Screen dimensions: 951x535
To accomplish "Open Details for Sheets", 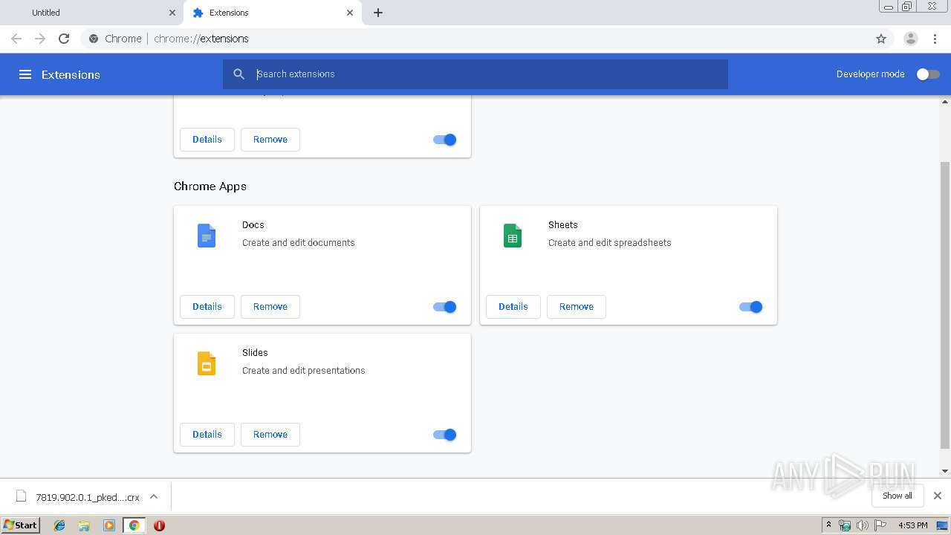I will pyautogui.click(x=513, y=307).
